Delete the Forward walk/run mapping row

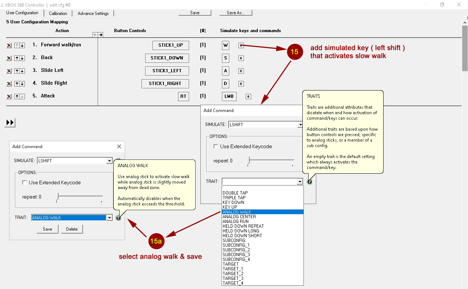[x=9, y=46]
